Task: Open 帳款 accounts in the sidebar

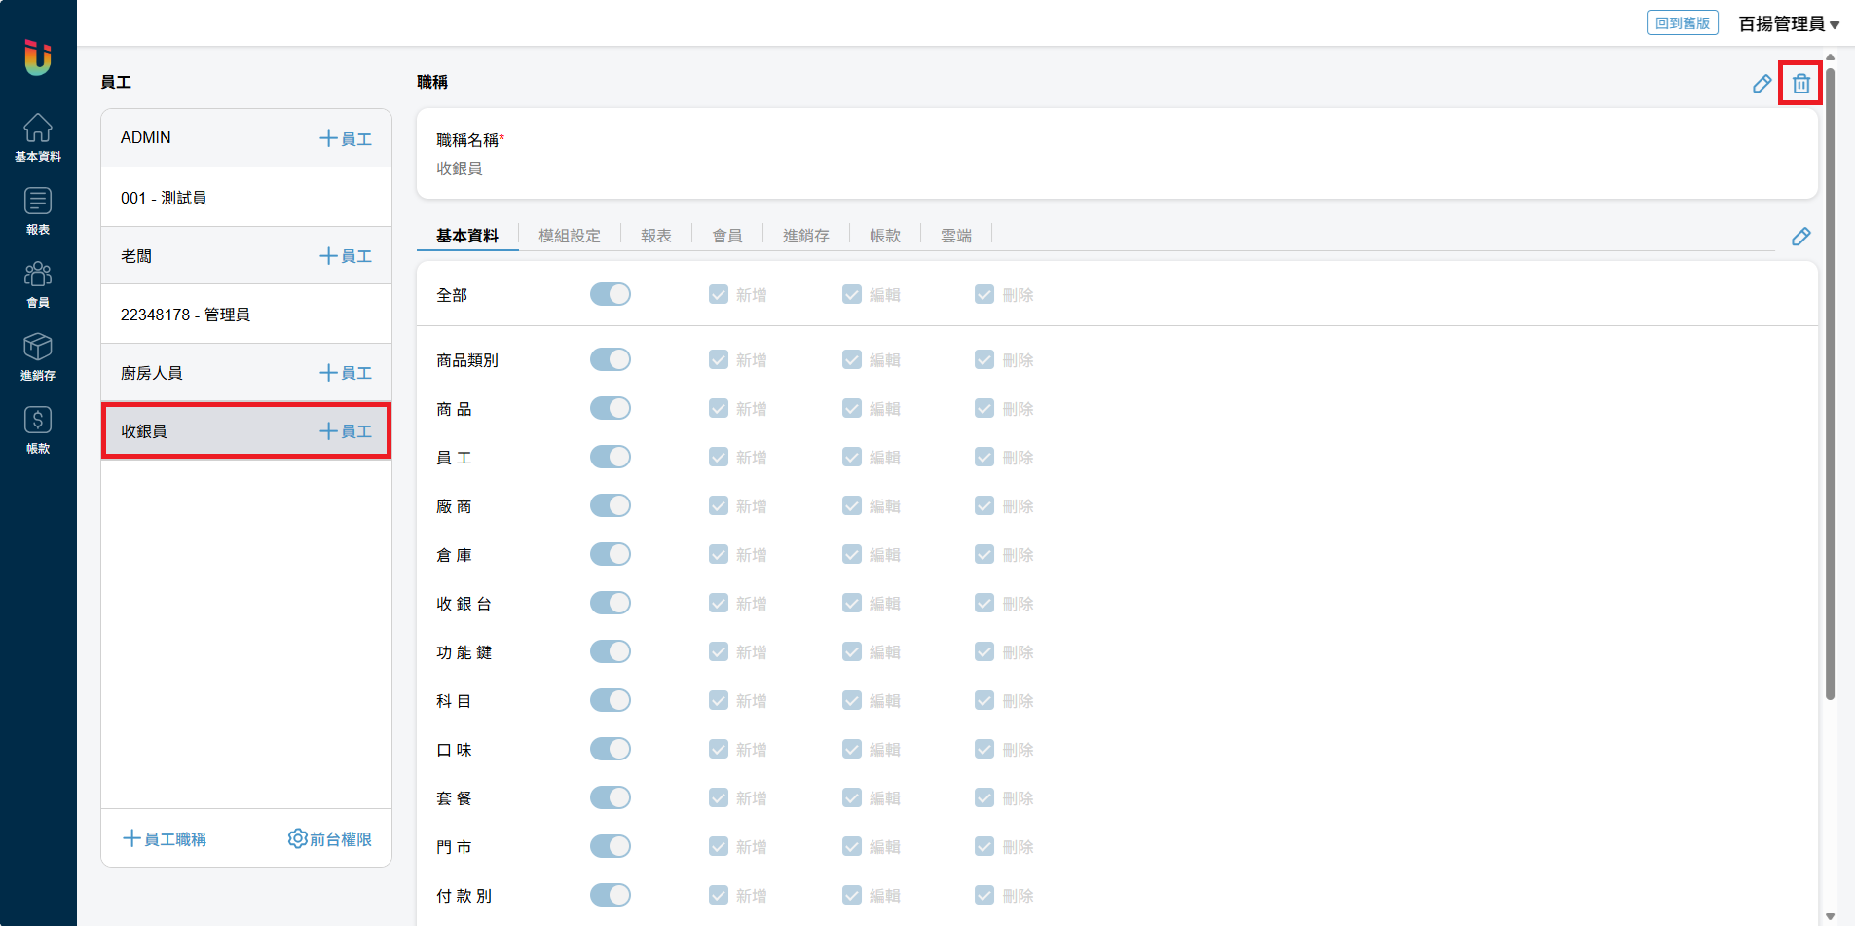Action: point(38,429)
